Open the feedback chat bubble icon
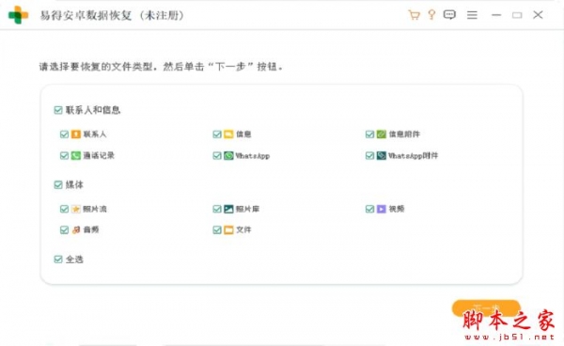Screen dimensions: 564x346 [x=449, y=15]
